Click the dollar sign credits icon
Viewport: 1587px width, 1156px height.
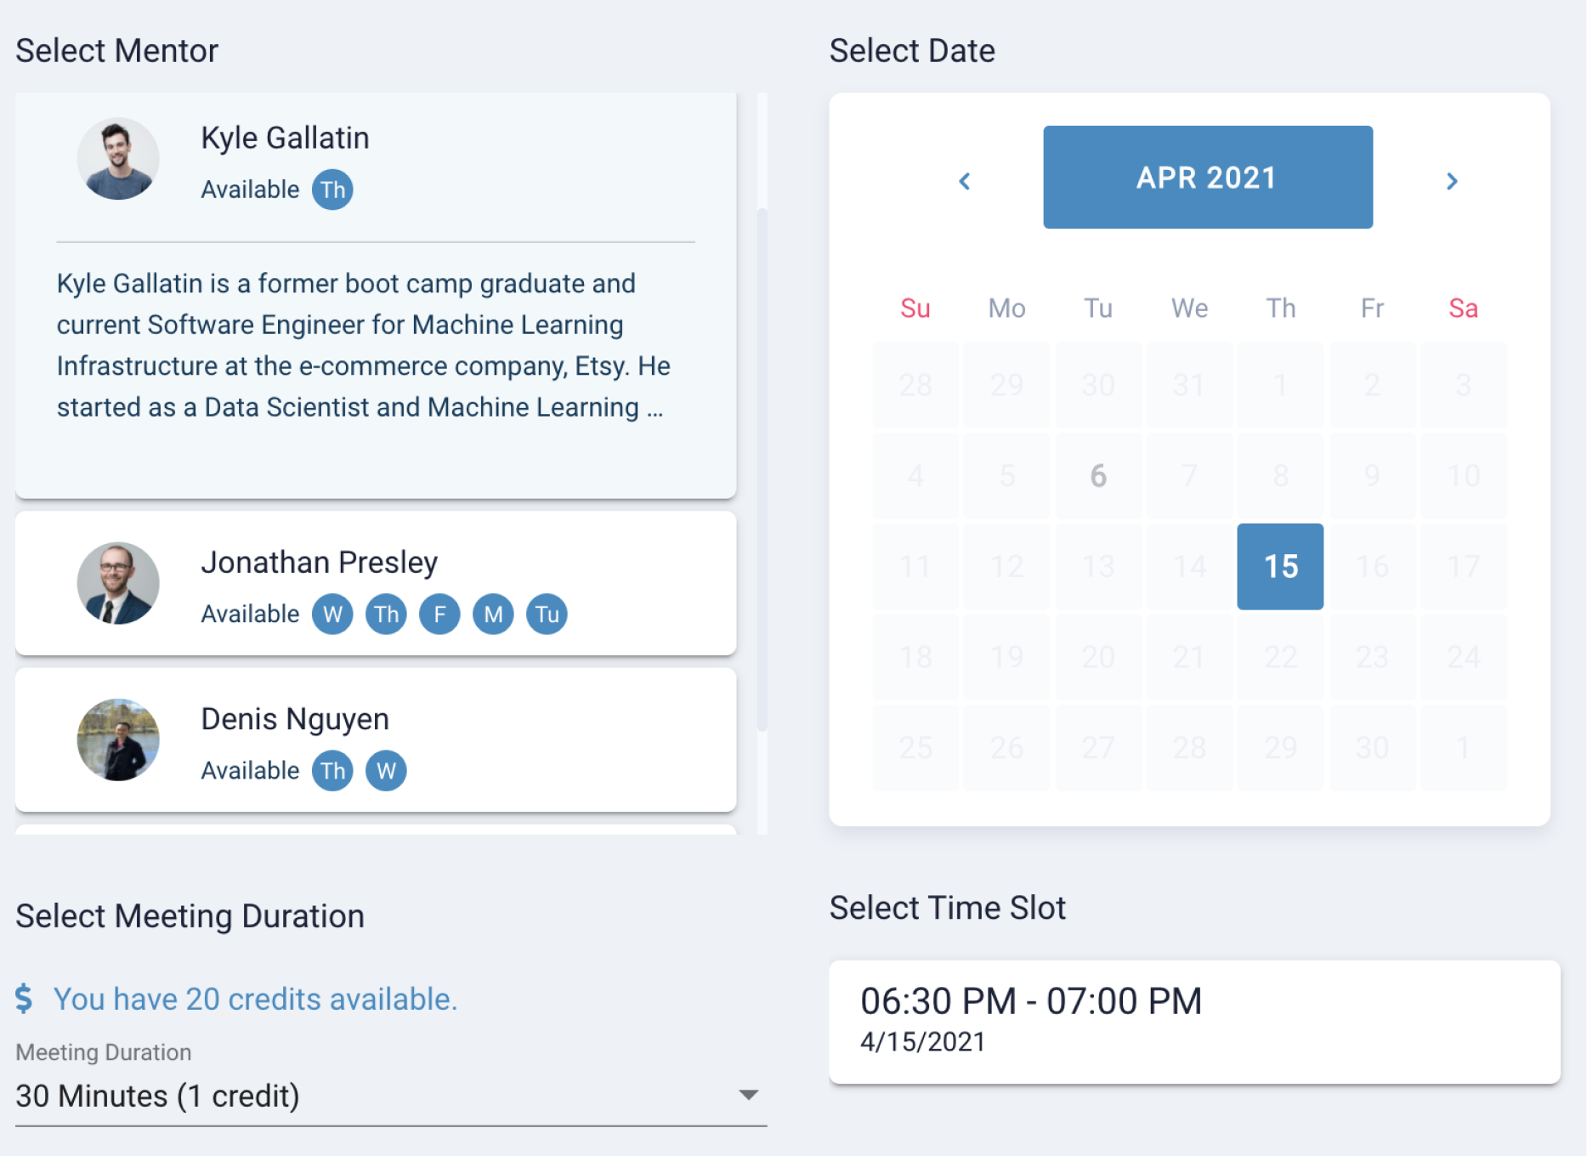point(24,998)
